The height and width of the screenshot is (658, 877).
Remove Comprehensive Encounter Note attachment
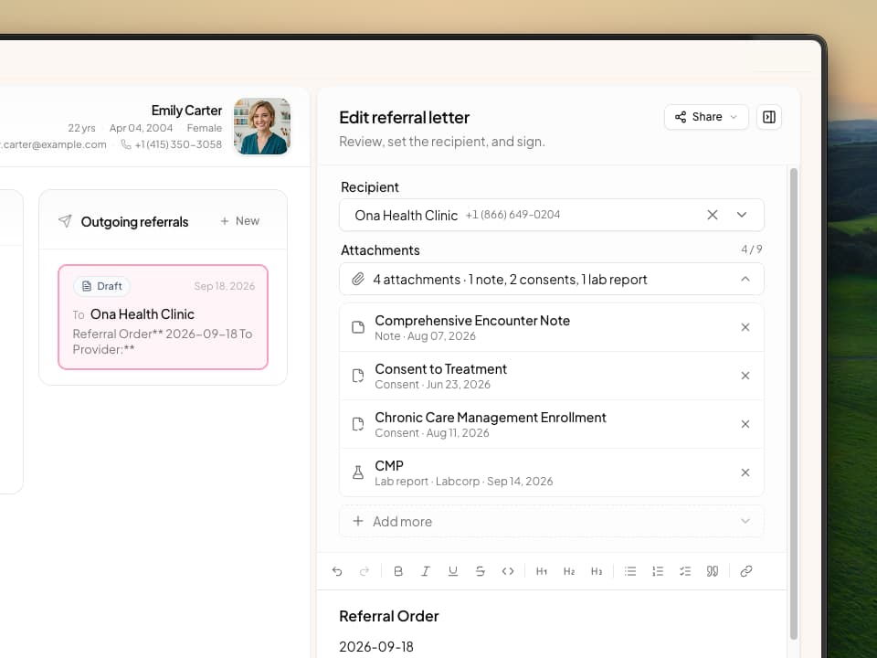click(x=745, y=327)
